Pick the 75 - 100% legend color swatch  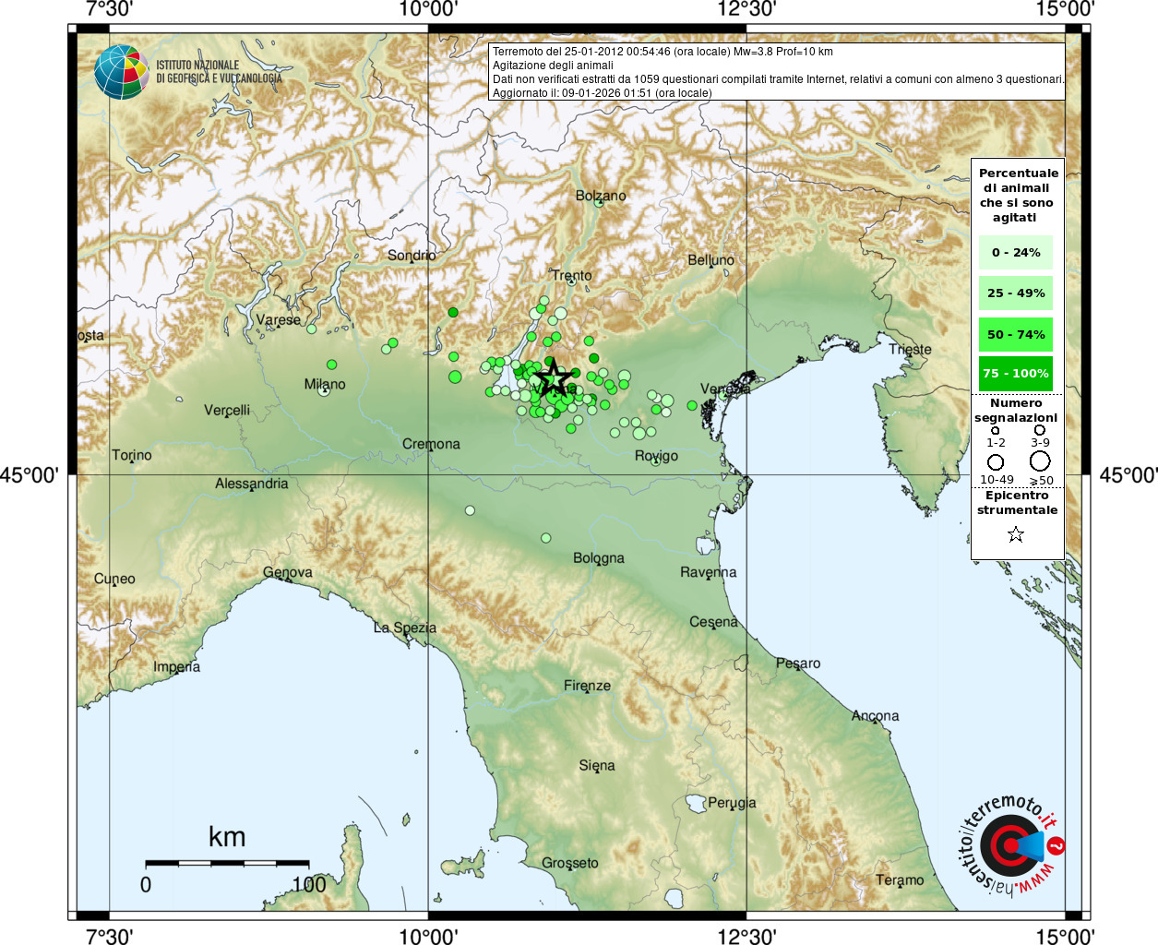pos(1016,374)
